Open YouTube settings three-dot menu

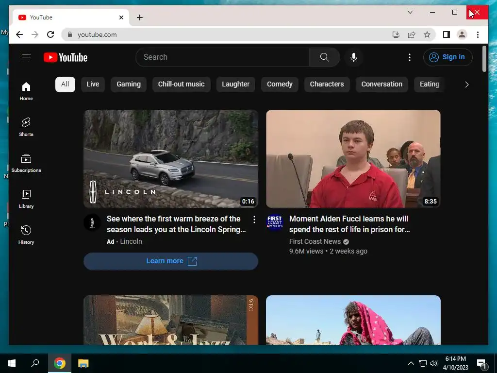pyautogui.click(x=410, y=57)
